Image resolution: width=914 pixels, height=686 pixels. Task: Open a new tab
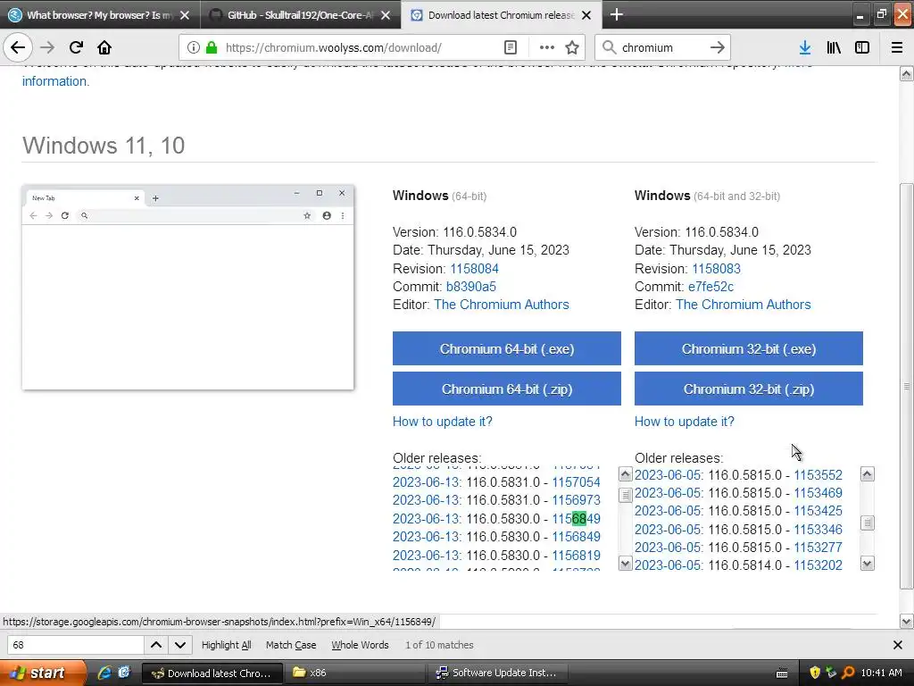pos(616,14)
